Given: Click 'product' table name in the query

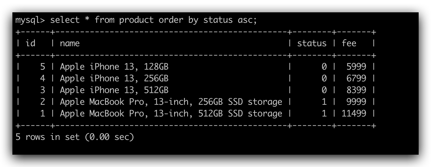Looking at the screenshot, I should [x=136, y=20].
